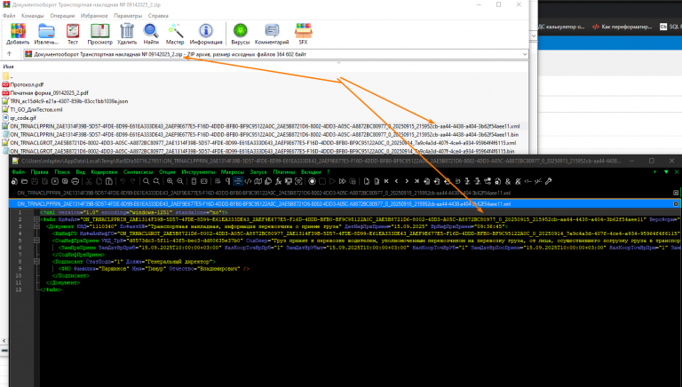Click the Найти search icon in WinRAR

pyautogui.click(x=151, y=34)
